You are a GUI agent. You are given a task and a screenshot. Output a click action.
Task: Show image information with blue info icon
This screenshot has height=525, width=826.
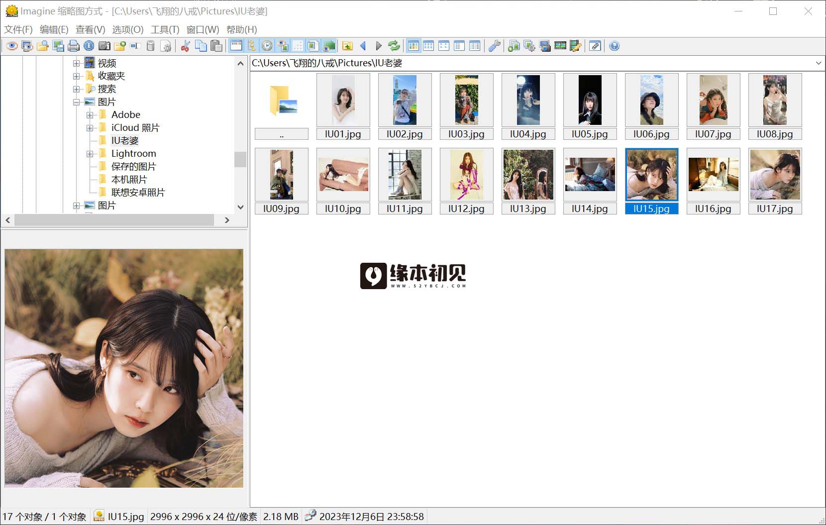pyautogui.click(x=89, y=46)
